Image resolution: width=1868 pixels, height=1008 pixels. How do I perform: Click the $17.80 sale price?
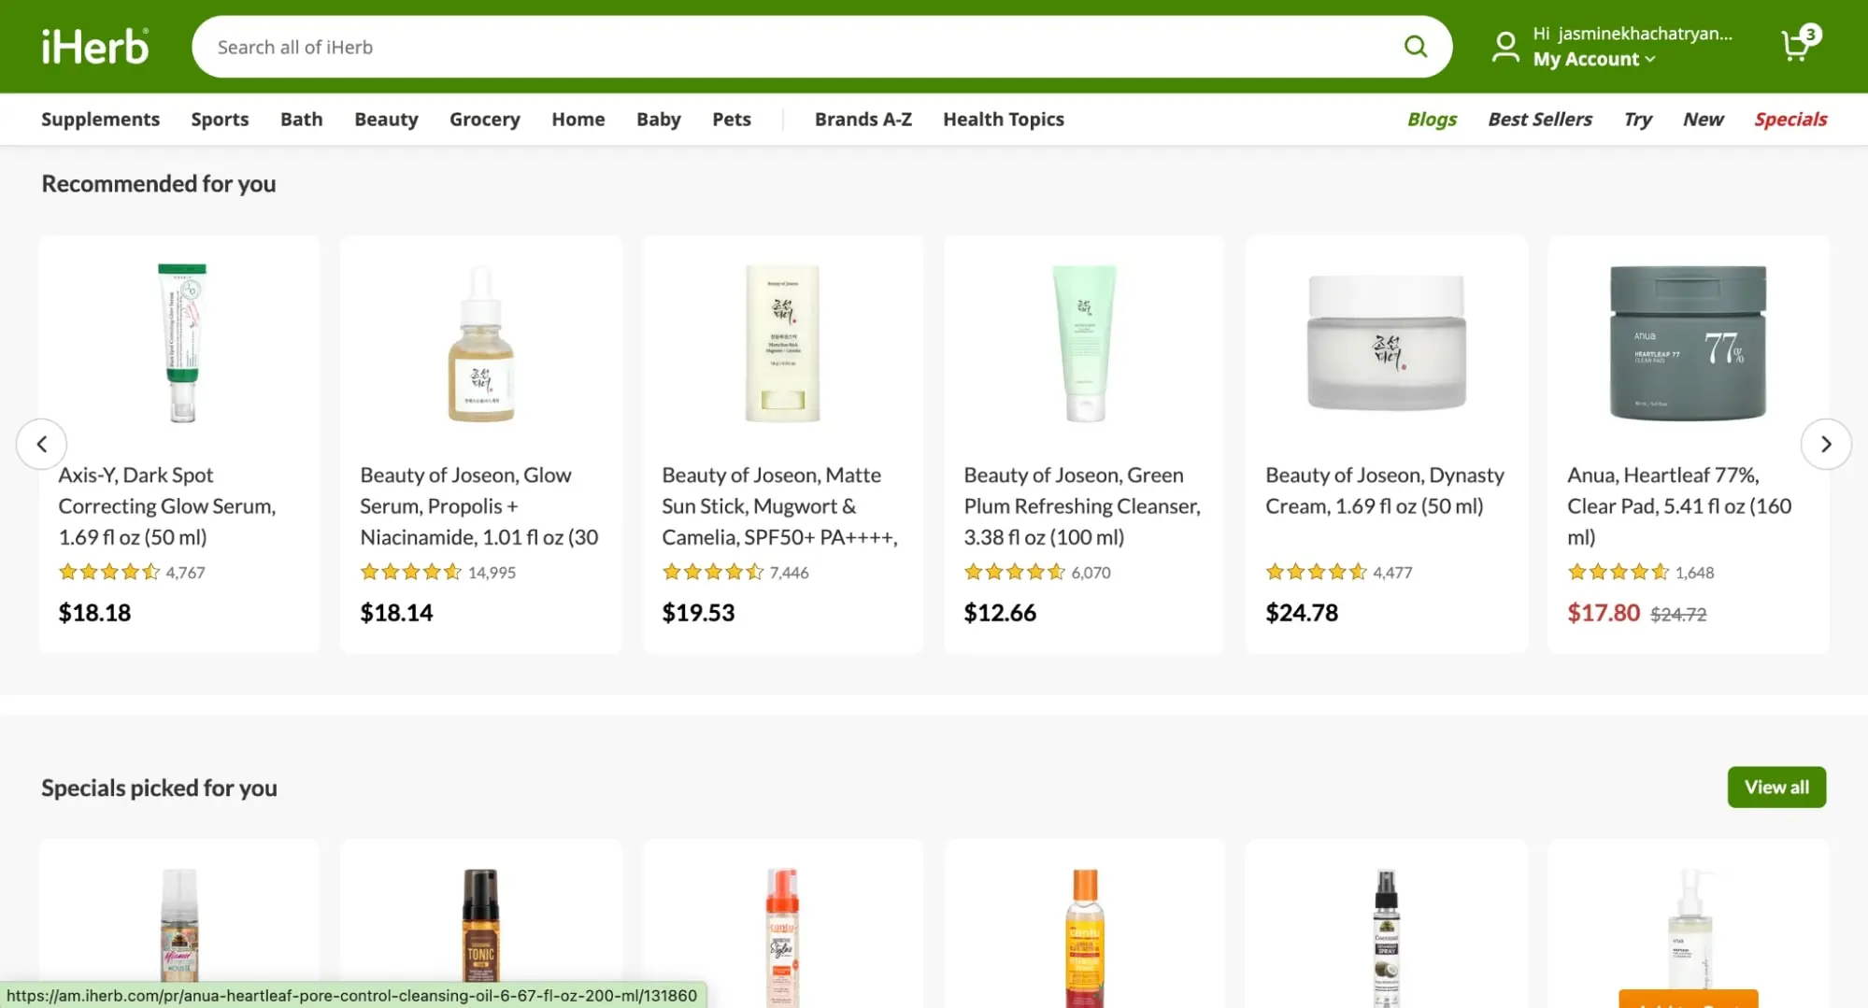click(1604, 613)
